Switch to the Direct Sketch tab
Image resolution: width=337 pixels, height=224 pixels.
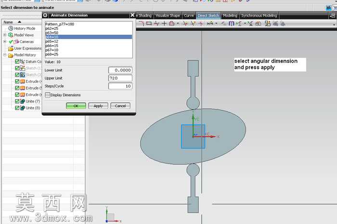pos(208,16)
